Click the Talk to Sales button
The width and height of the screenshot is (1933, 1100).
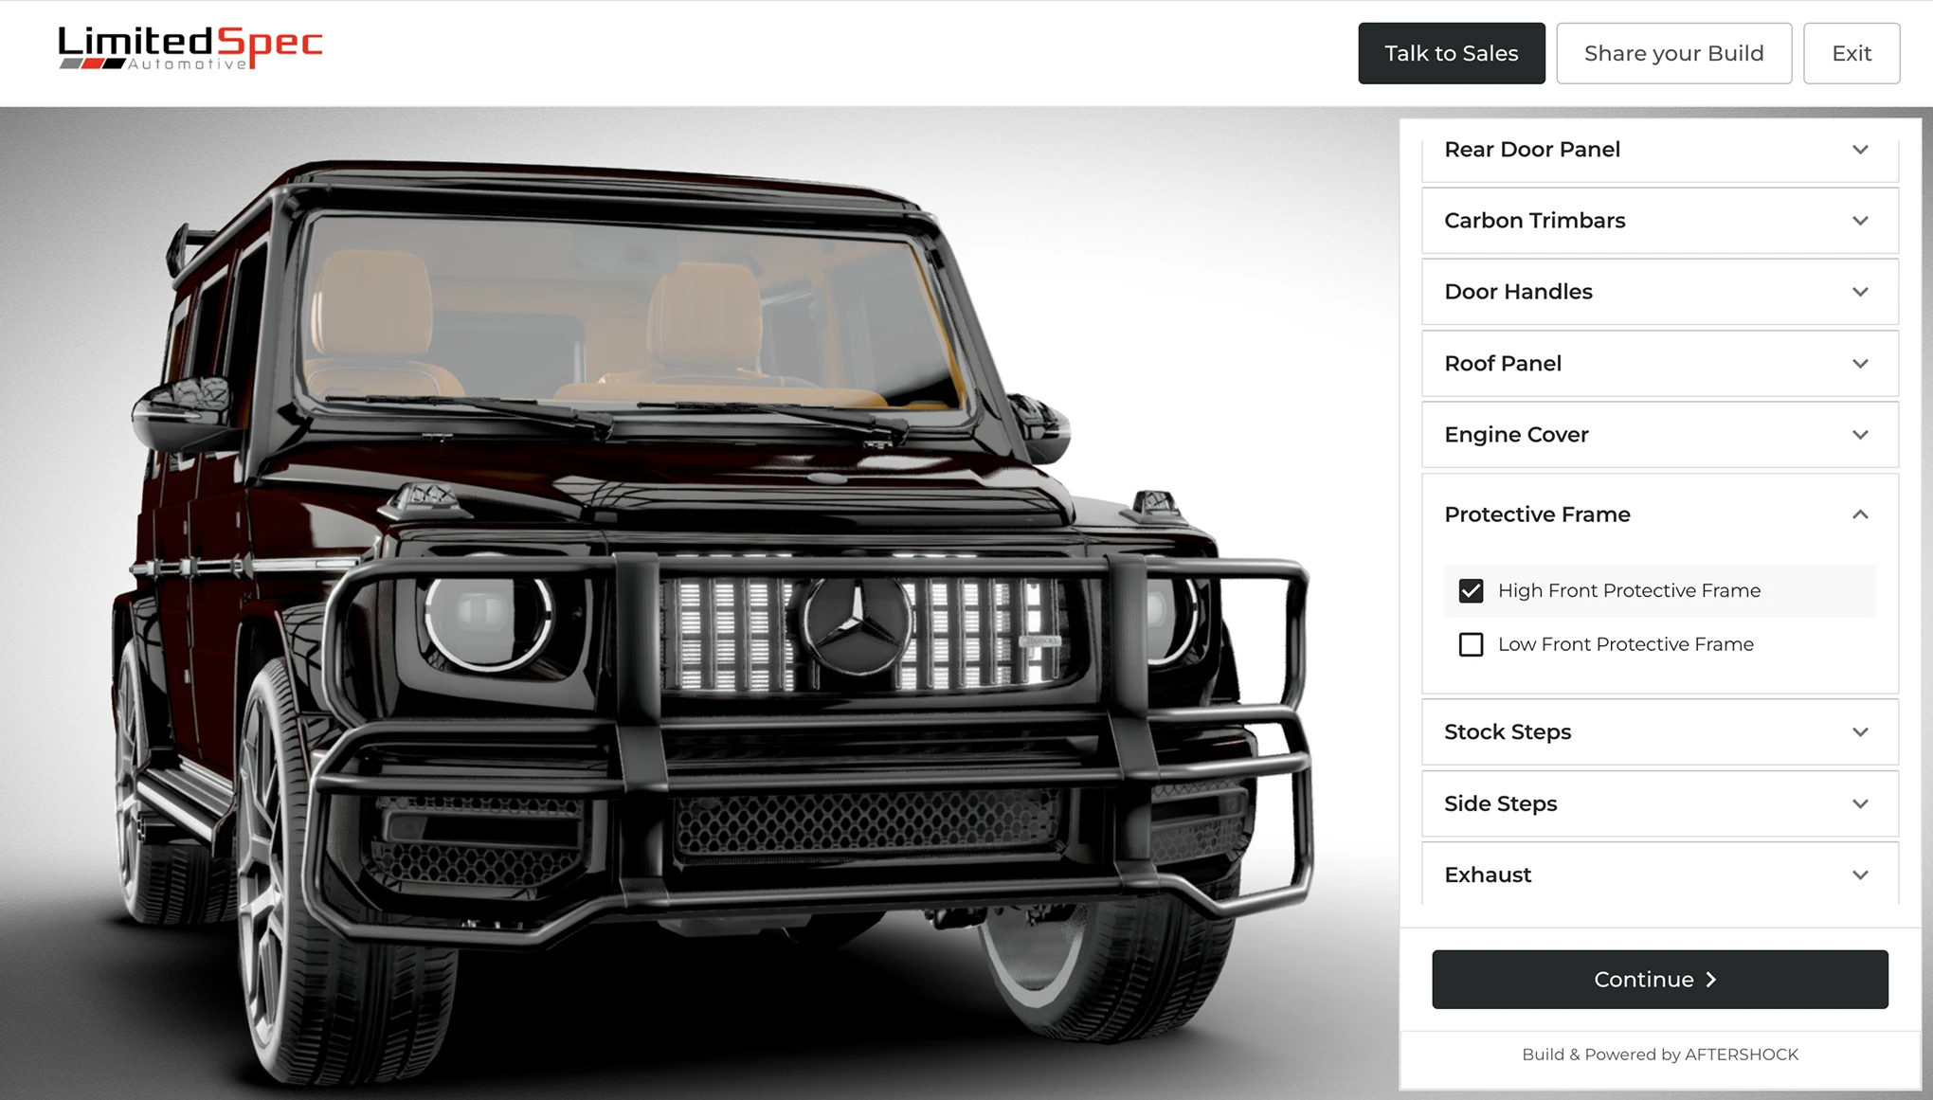[1452, 53]
